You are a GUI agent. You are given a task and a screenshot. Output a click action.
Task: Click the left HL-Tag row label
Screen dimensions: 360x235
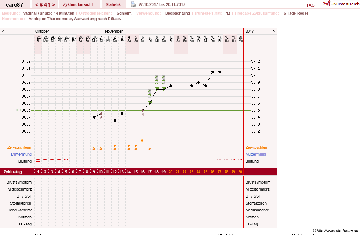tap(25, 224)
